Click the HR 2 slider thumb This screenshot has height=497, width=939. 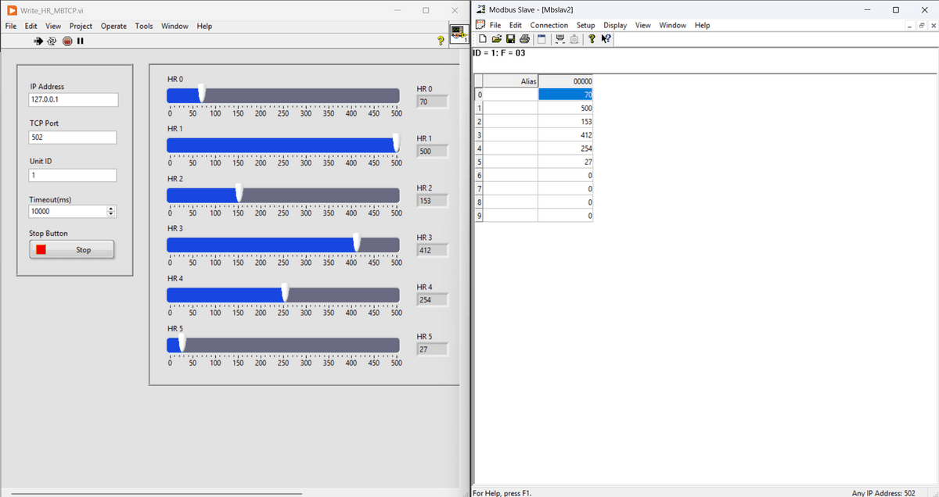click(239, 193)
